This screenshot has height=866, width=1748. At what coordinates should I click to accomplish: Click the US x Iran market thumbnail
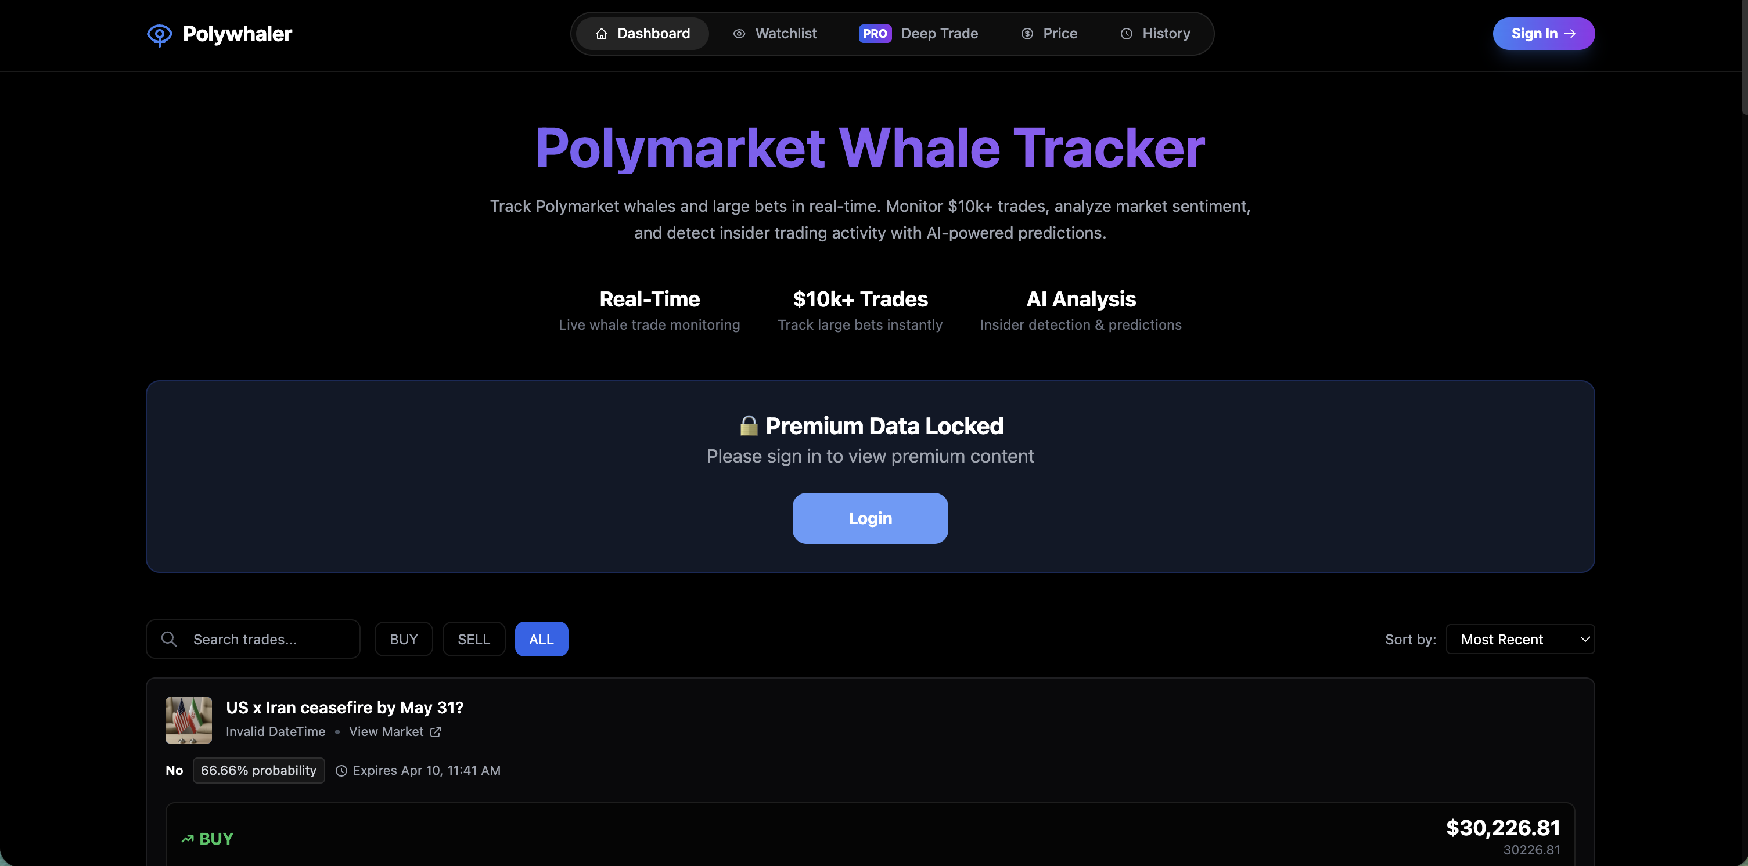(x=189, y=720)
